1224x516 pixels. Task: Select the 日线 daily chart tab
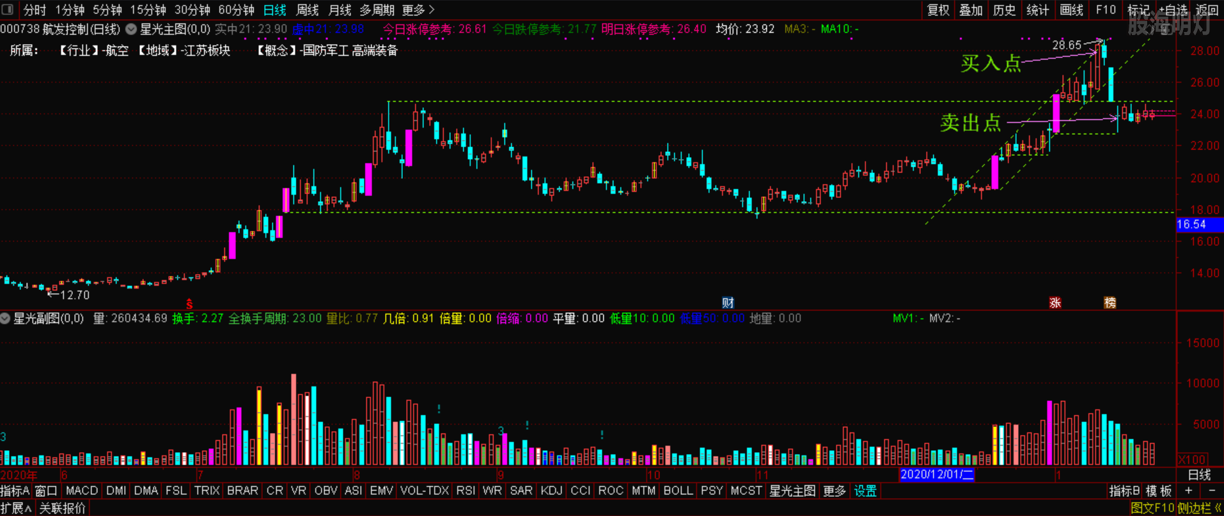point(275,10)
